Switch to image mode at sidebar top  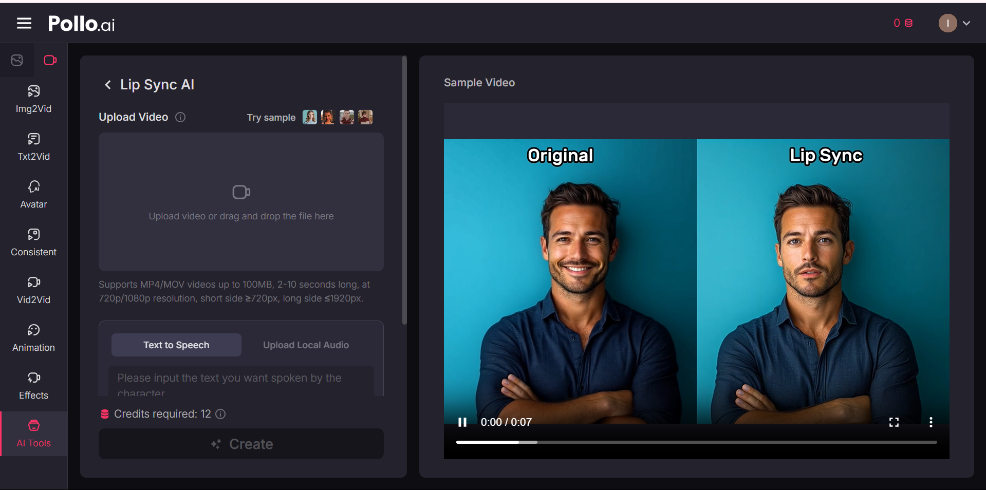[x=17, y=60]
